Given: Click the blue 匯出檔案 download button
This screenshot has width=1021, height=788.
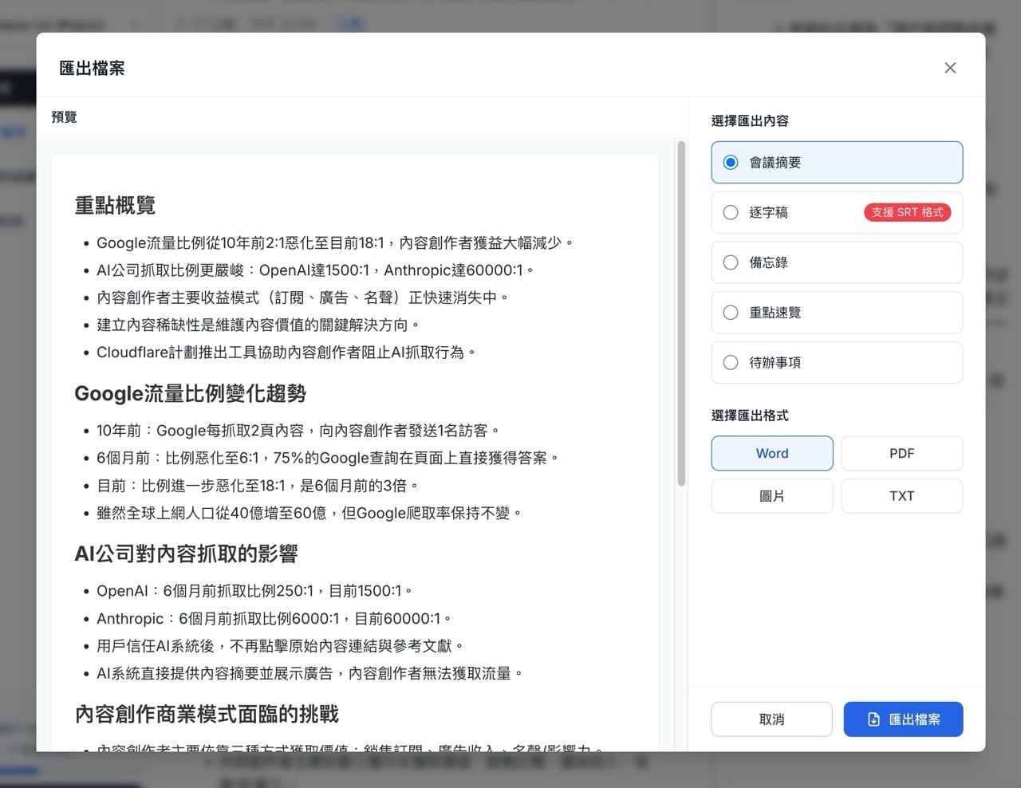Looking at the screenshot, I should click(903, 719).
